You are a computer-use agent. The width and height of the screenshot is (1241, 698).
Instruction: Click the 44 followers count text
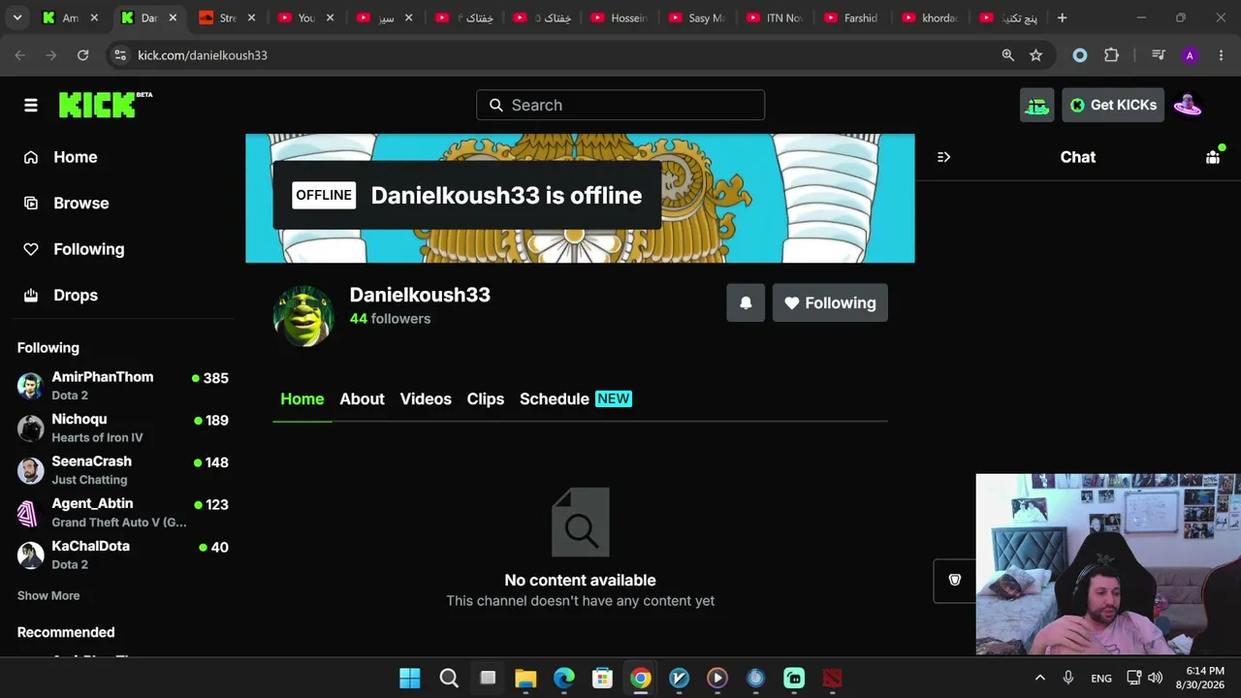coord(390,318)
